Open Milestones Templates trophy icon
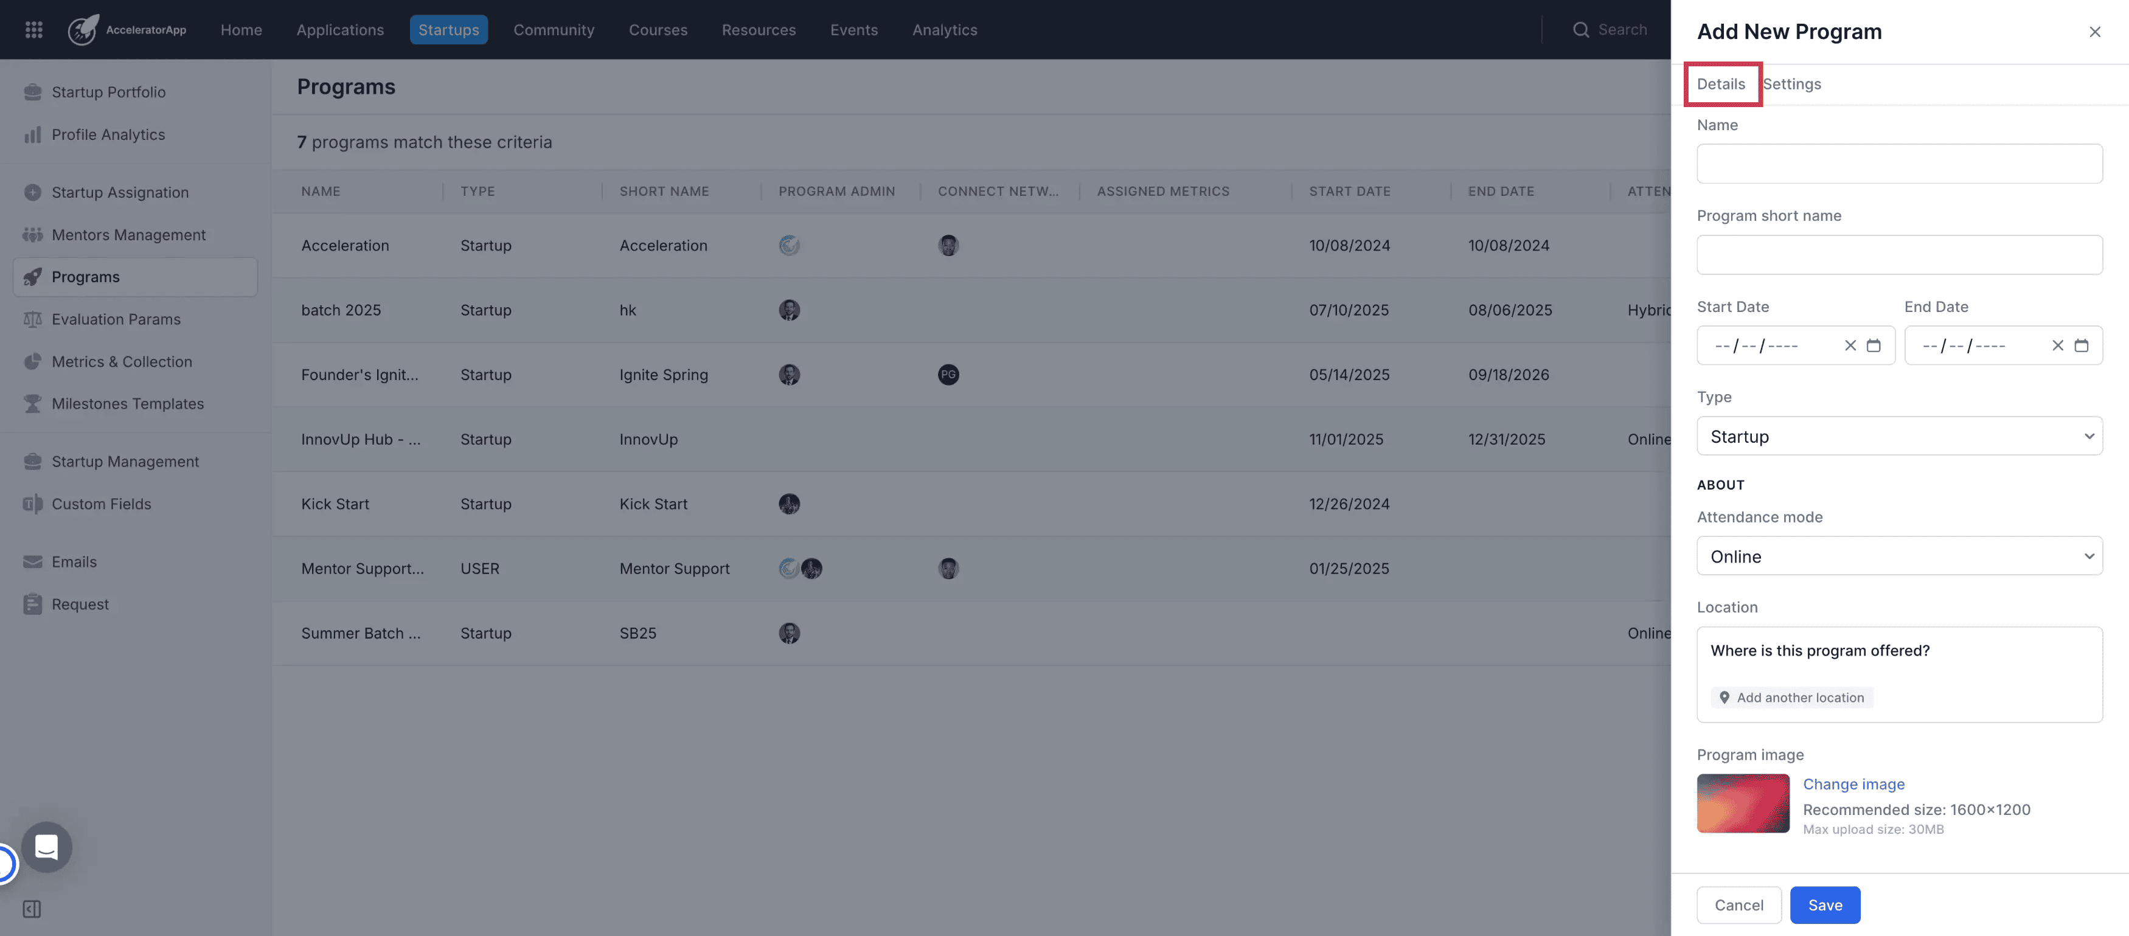 (32, 403)
